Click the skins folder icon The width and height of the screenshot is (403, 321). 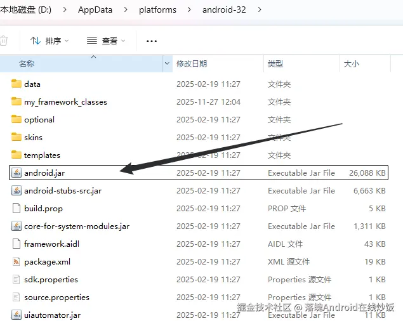(17, 137)
